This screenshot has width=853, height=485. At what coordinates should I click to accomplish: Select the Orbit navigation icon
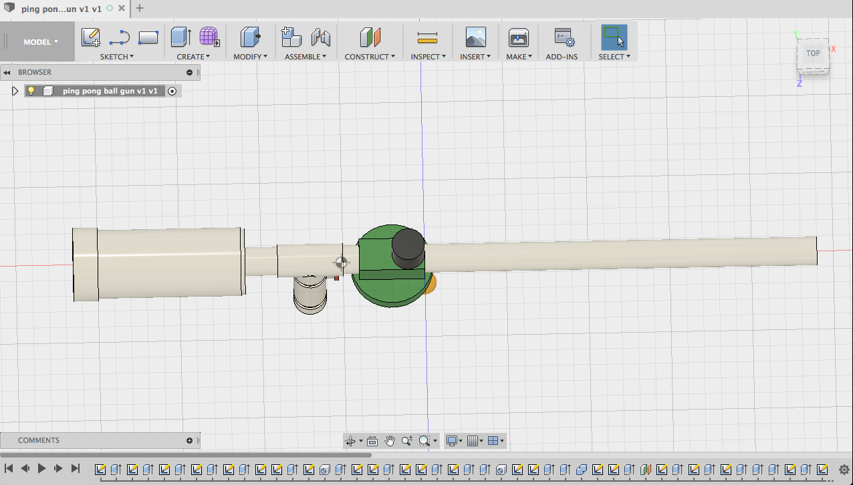tap(350, 441)
